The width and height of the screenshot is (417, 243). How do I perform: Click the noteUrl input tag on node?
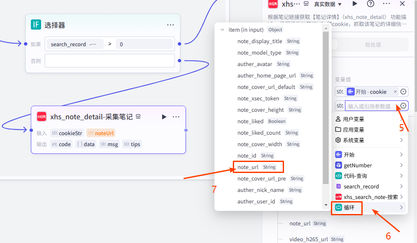(101, 133)
